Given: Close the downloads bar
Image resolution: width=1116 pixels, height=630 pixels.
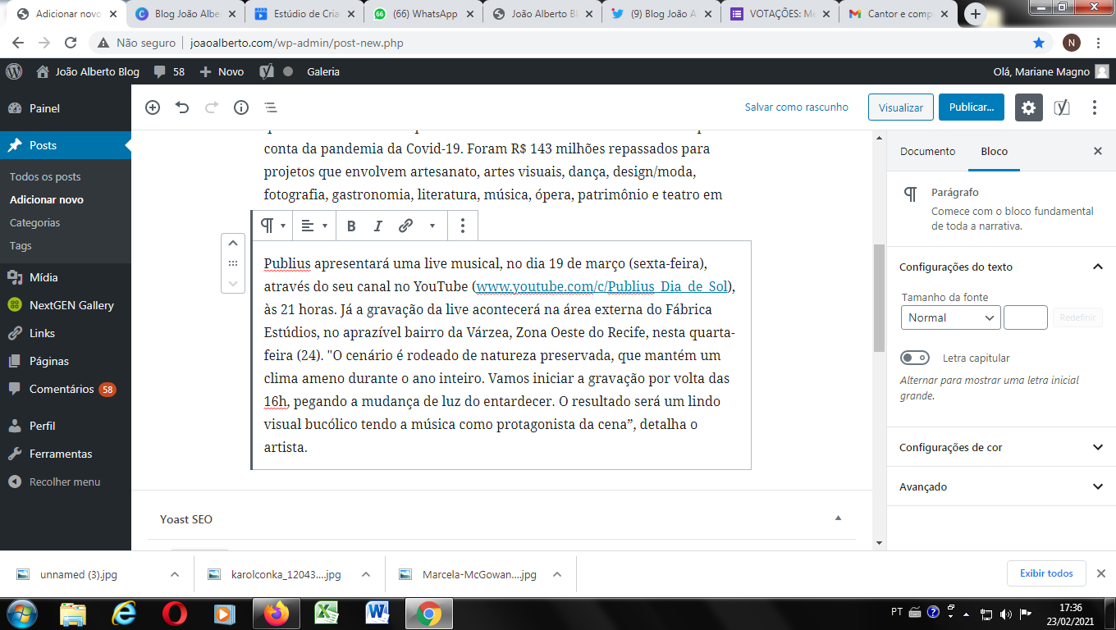Looking at the screenshot, I should coord(1101,573).
